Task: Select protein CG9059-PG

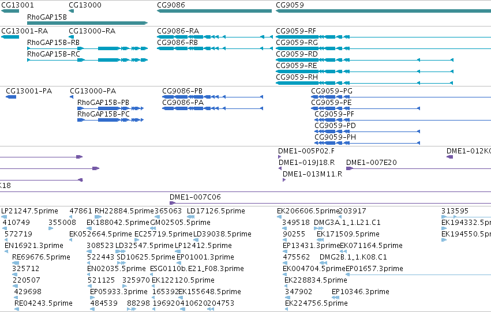Action: click(x=332, y=91)
